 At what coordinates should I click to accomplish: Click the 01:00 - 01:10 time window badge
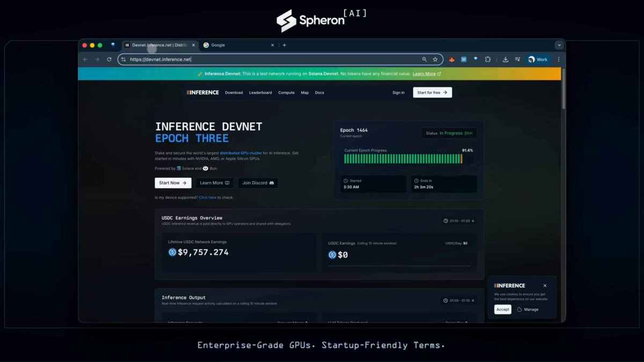click(459, 300)
